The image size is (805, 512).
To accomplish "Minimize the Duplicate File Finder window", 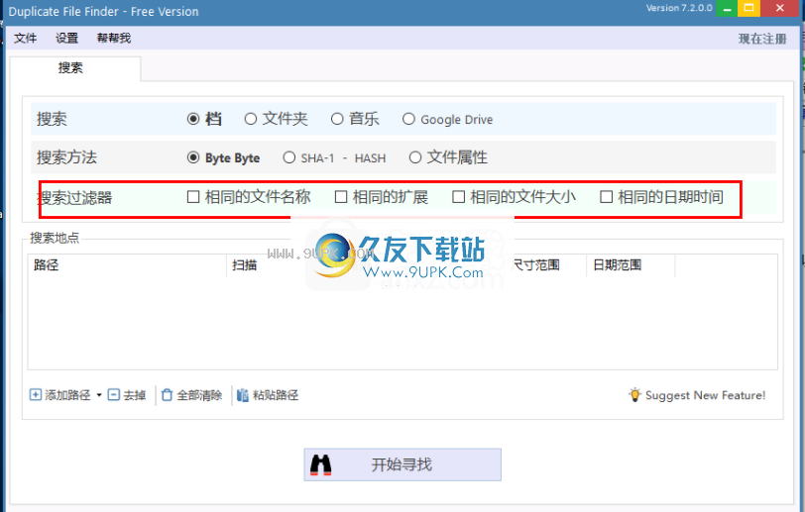I will point(727,8).
